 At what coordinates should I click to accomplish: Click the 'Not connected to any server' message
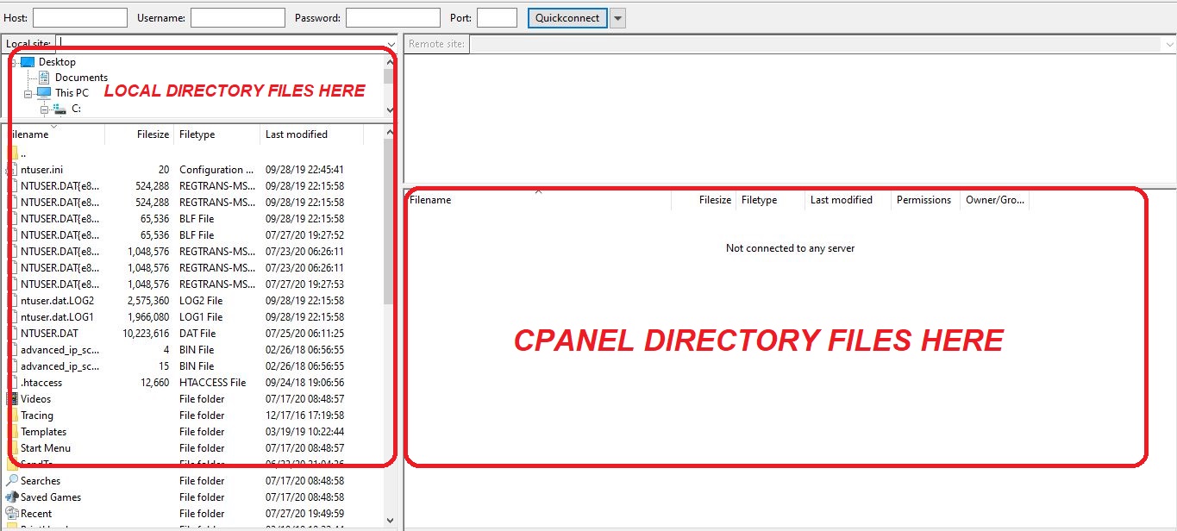point(791,248)
